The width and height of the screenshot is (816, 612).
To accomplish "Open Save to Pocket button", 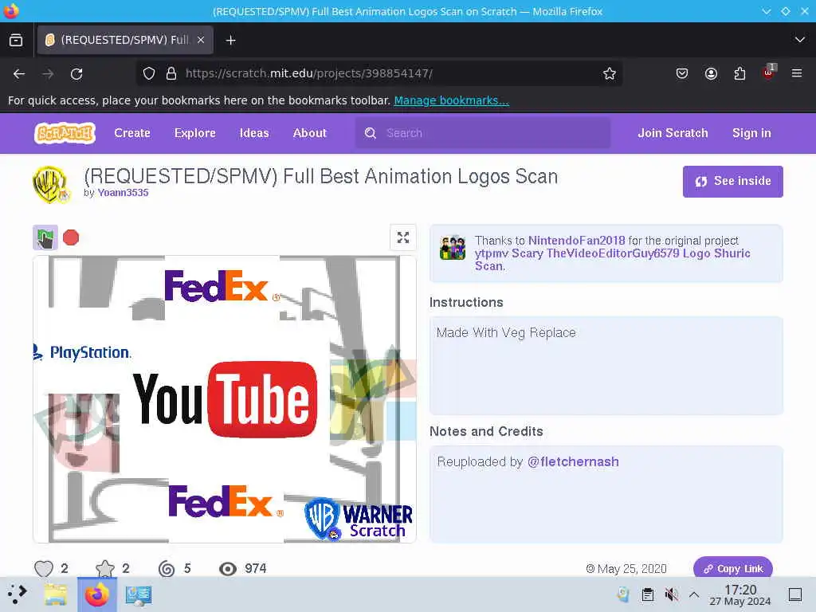I will (682, 73).
